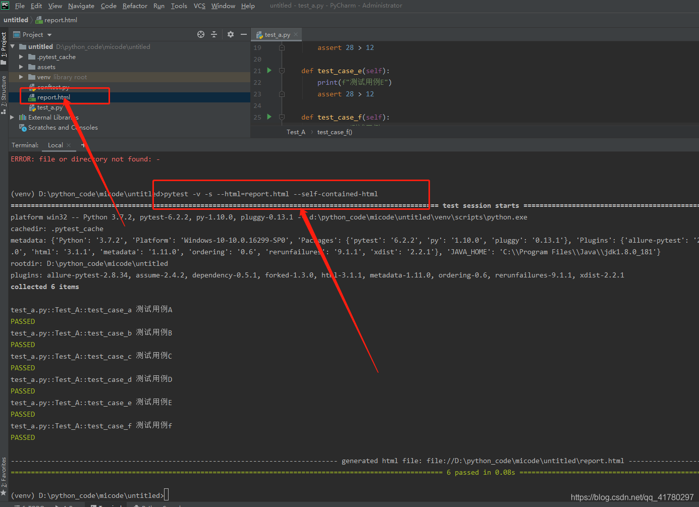Click the untitled breadcrumb in navigation bar
Image resolution: width=699 pixels, height=507 pixels.
point(16,20)
